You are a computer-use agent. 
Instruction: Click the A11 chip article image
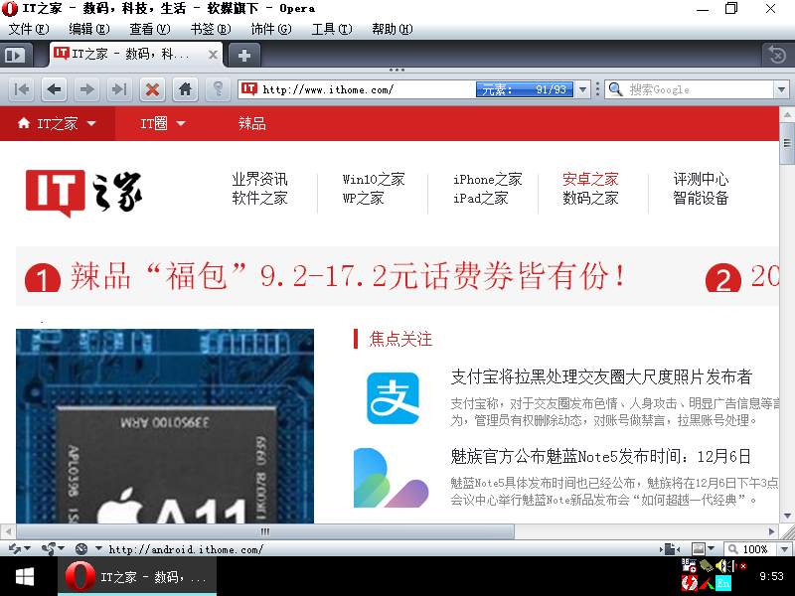165,426
